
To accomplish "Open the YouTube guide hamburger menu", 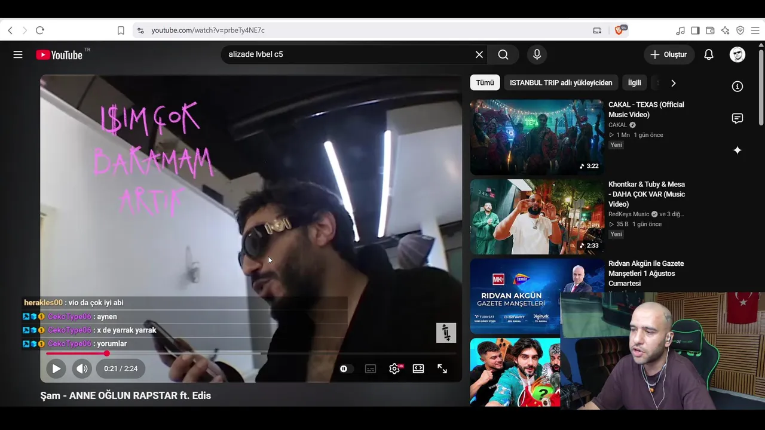I will point(18,54).
